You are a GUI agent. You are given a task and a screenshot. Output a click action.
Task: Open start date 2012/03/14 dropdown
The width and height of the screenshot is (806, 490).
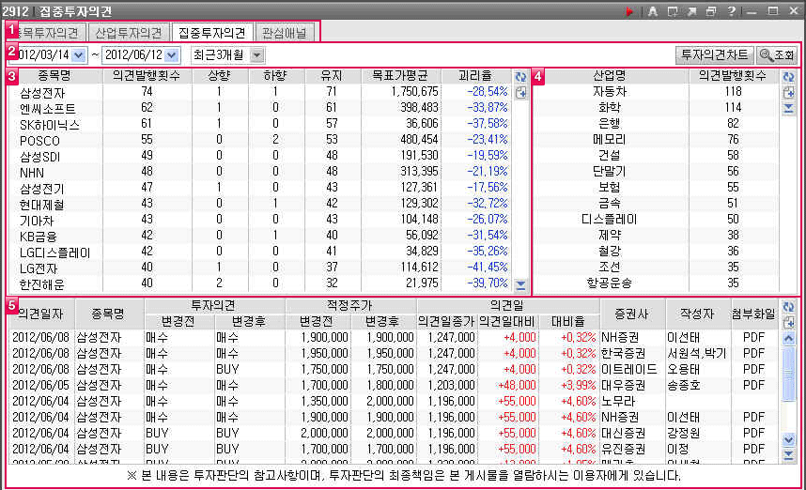79,54
